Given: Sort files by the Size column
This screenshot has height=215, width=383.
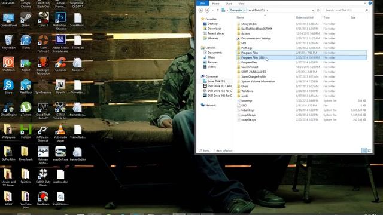Looking at the screenshot, I should [353, 17].
